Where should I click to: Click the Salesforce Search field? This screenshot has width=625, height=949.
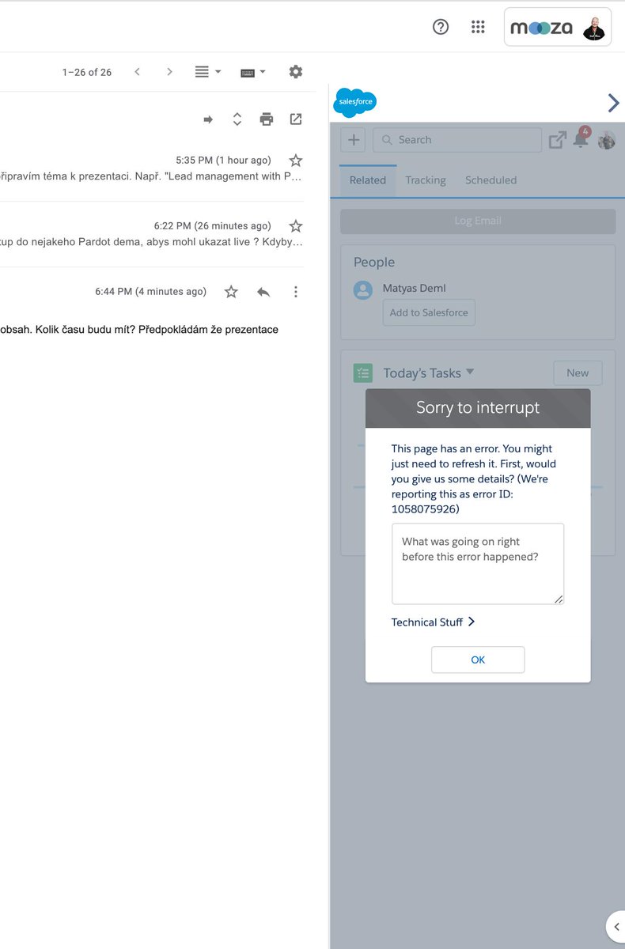[457, 140]
